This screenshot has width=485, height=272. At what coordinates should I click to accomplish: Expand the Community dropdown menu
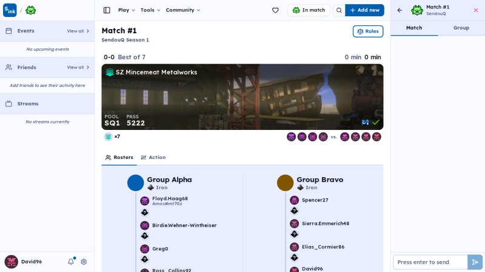183,10
